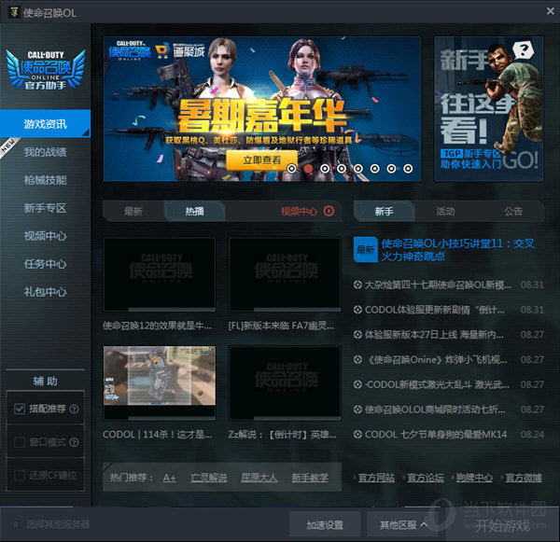Open featured article 小技巧讲堂11

tap(457, 250)
